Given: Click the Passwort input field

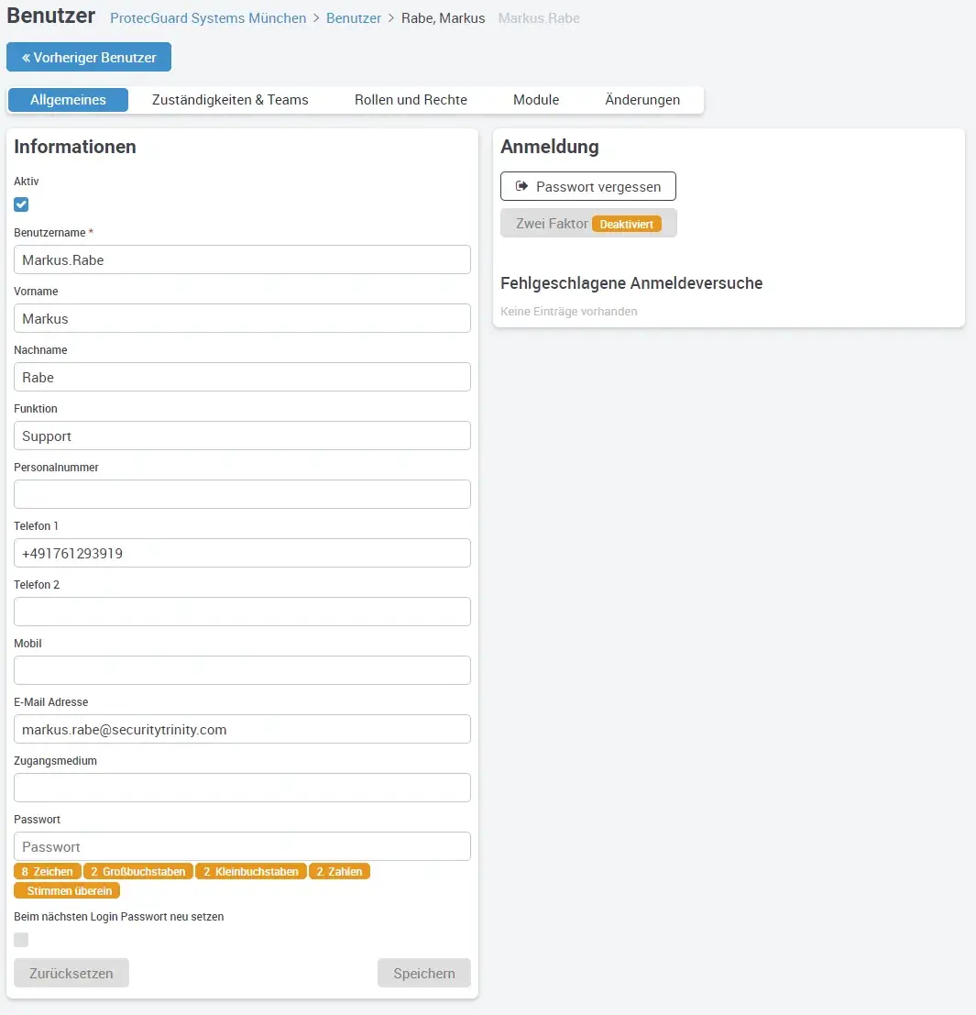Looking at the screenshot, I should click(x=242, y=846).
